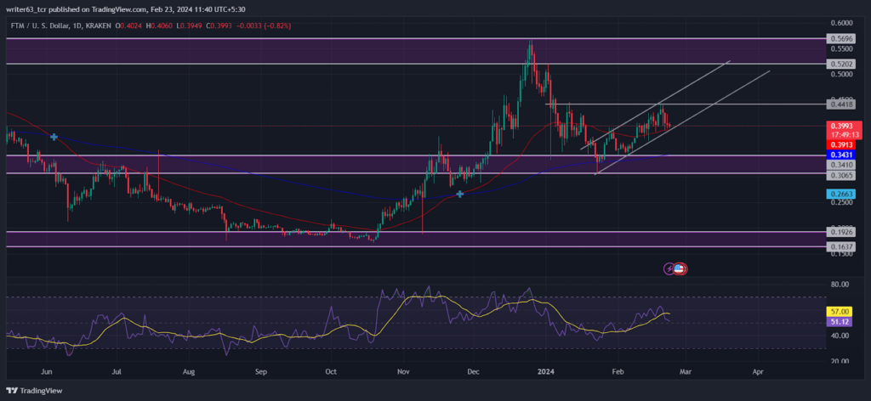Click the close value C0.3993 in header

(218, 25)
